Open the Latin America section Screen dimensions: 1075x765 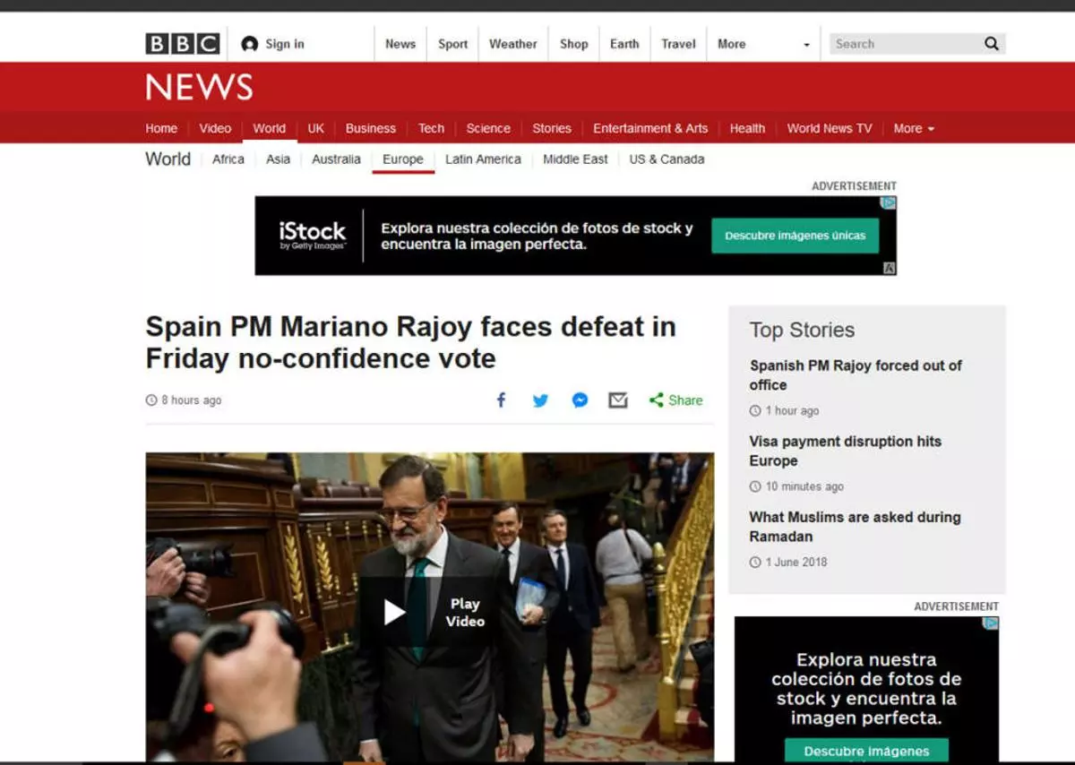(483, 159)
